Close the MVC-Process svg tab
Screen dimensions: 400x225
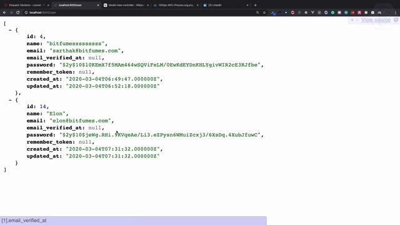197,5
